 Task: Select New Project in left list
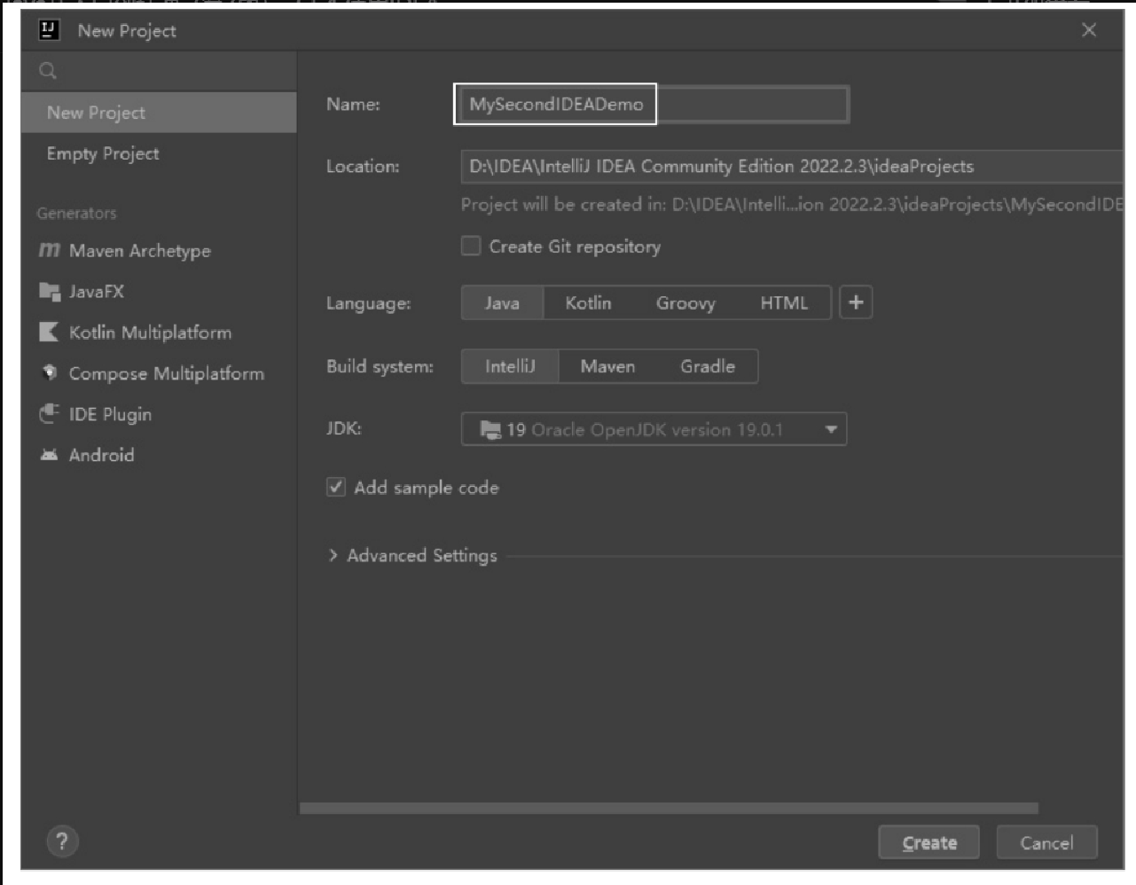159,113
